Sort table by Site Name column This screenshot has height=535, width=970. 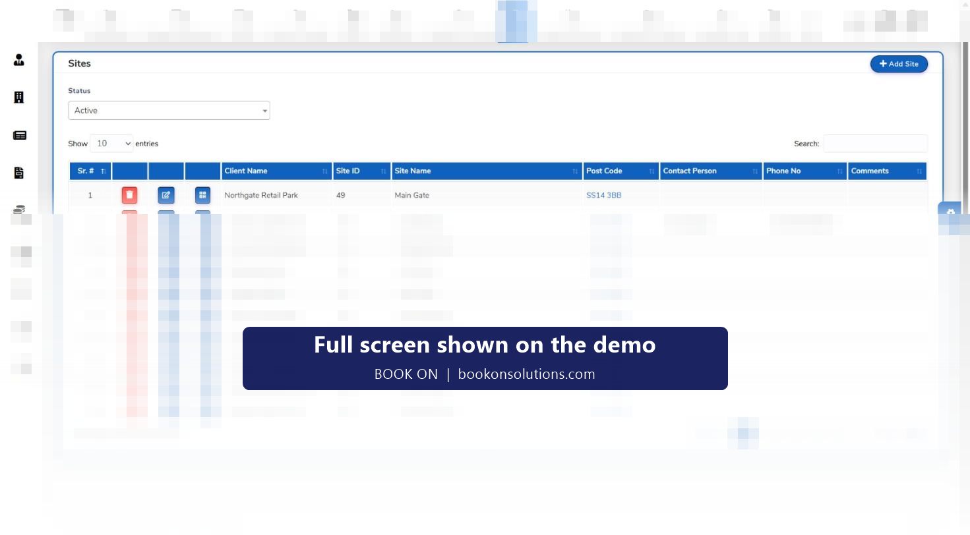pos(487,171)
